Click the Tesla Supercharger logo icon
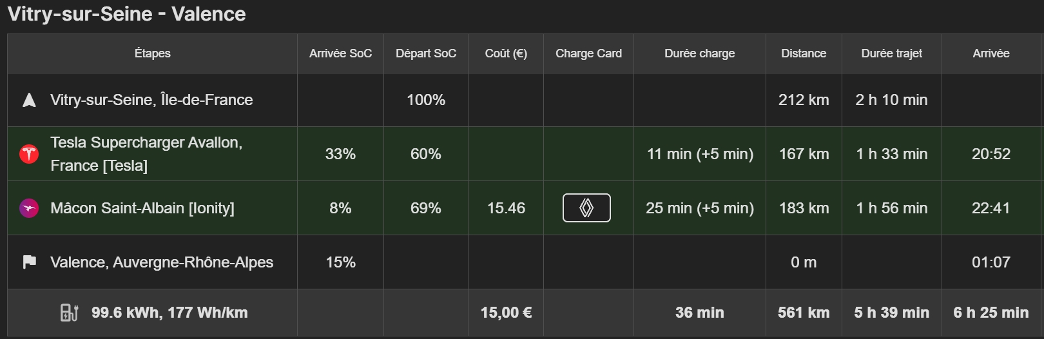Viewport: 1044px width, 339px height. tap(29, 154)
